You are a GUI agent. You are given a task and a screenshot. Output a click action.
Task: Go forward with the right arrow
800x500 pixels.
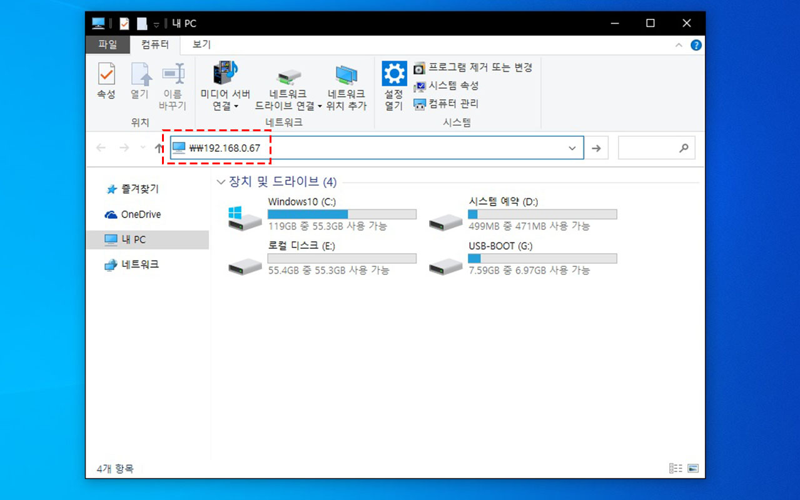click(124, 148)
